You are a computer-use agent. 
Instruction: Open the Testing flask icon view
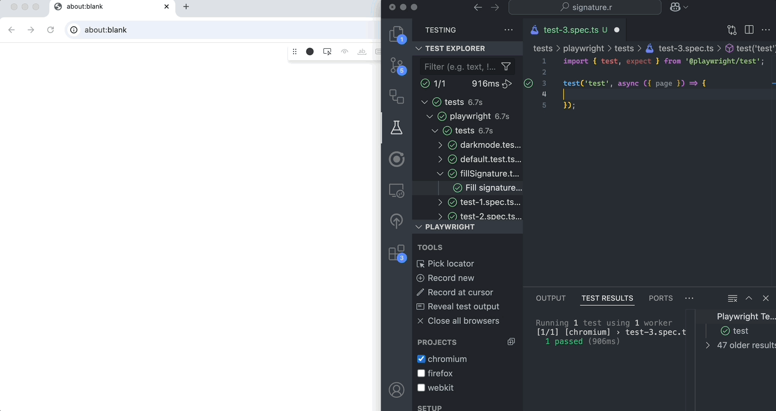click(397, 128)
